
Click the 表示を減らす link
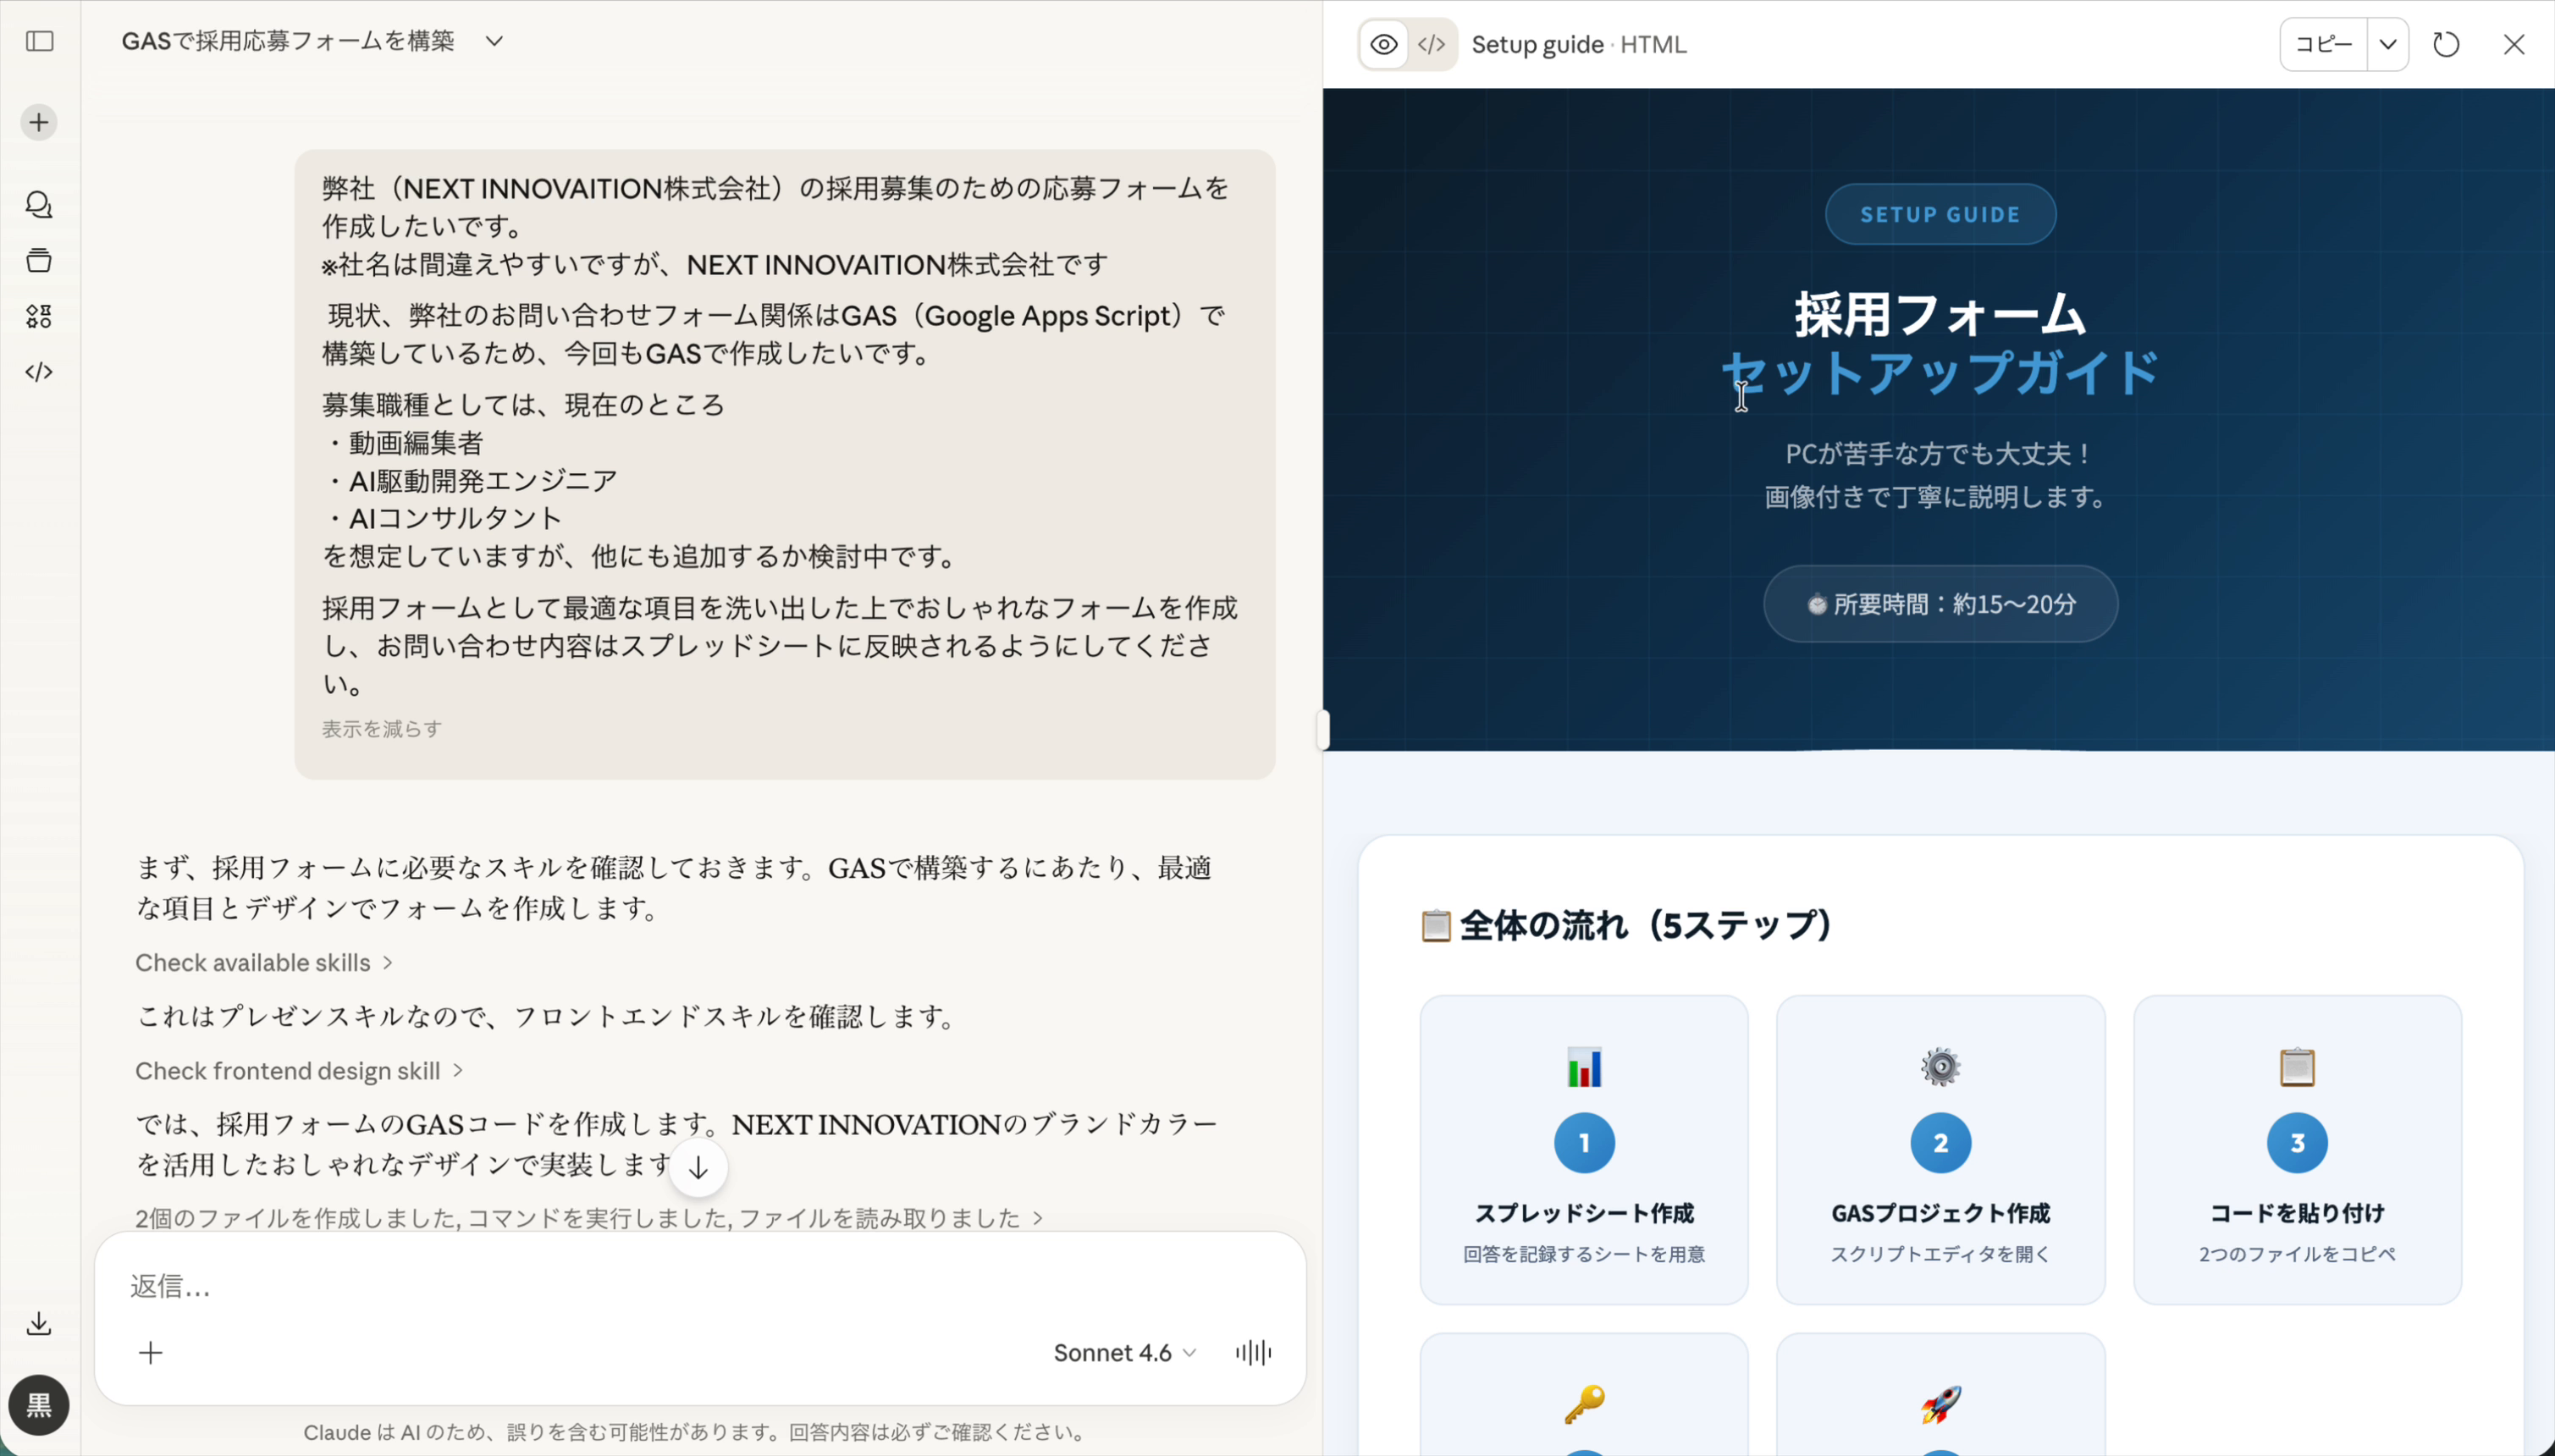click(380, 728)
